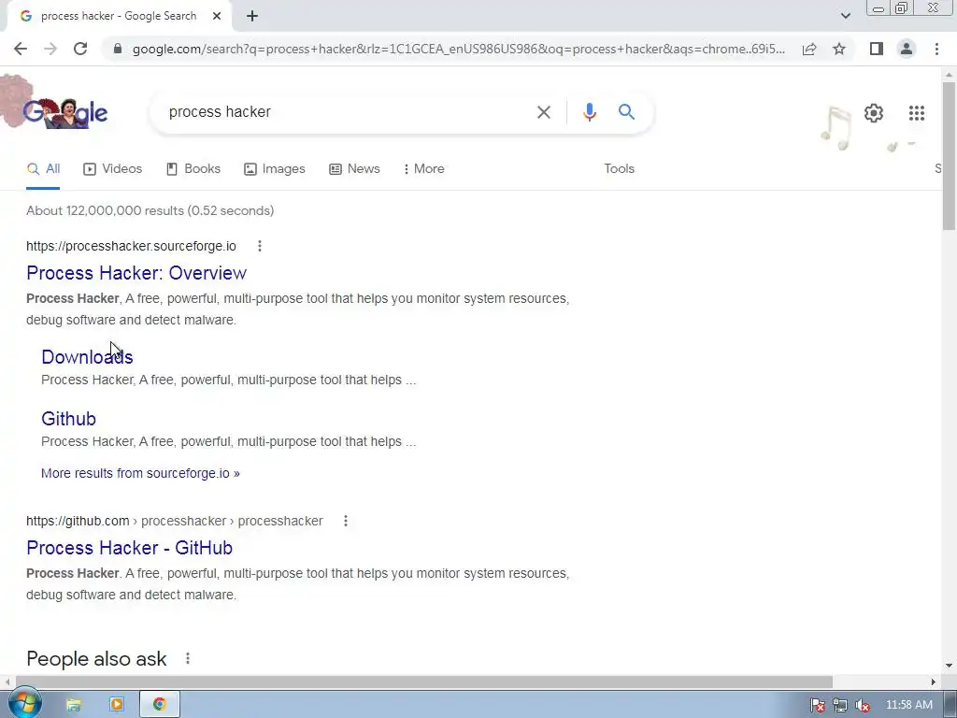Open the tab search dropdown arrow
The height and width of the screenshot is (718, 957).
tap(845, 16)
